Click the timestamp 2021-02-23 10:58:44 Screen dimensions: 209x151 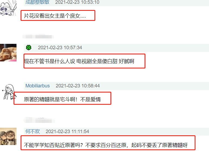click(x=78, y=86)
